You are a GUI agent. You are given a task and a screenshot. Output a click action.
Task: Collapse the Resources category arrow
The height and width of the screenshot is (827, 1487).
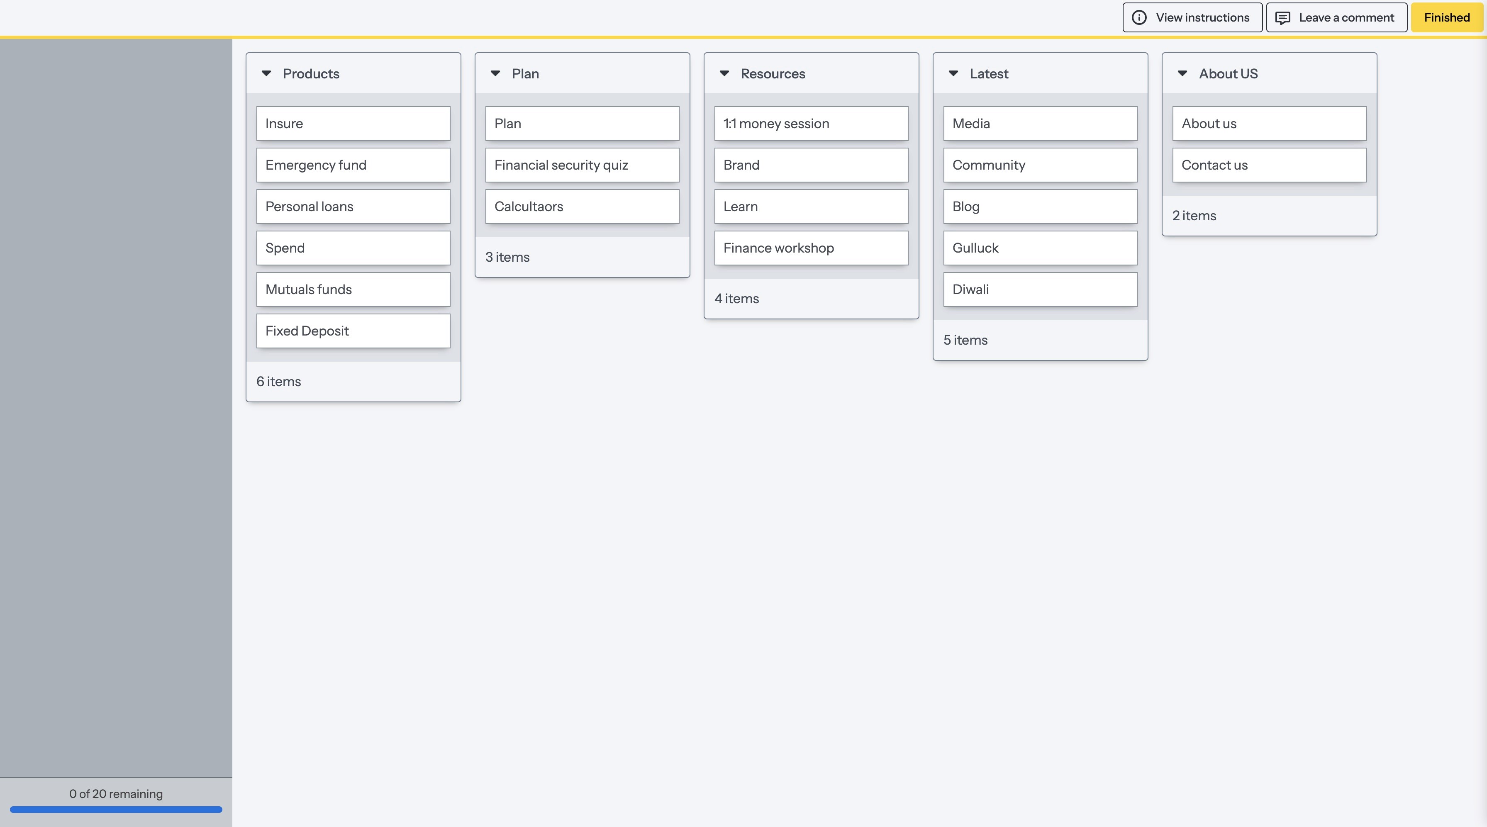[724, 73]
